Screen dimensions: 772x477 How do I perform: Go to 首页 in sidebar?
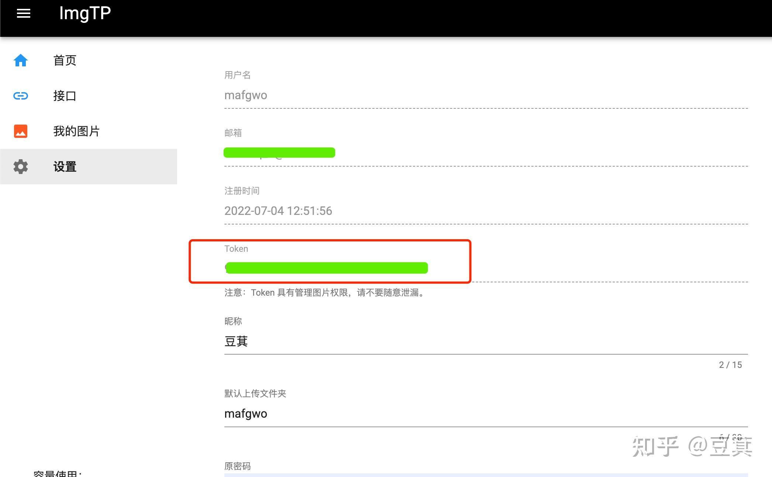pyautogui.click(x=65, y=60)
